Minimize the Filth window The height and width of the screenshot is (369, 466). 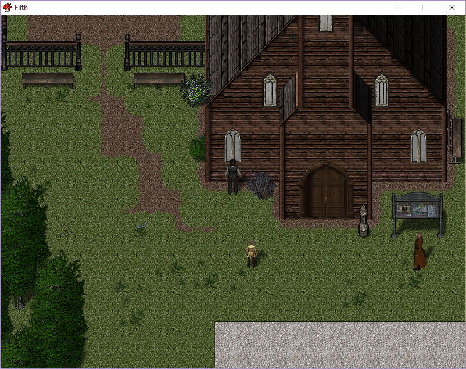coord(399,8)
